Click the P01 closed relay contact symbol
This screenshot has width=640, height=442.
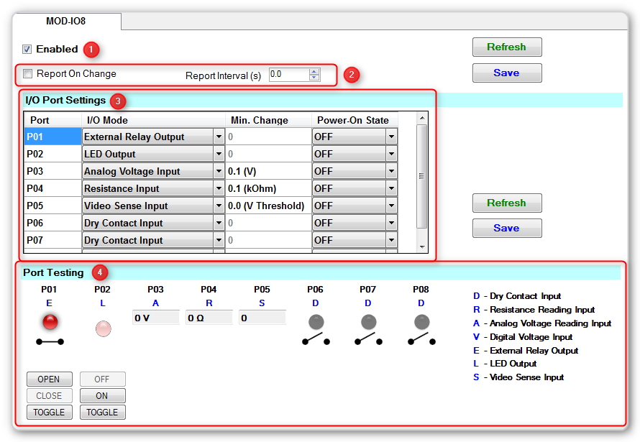(x=50, y=341)
